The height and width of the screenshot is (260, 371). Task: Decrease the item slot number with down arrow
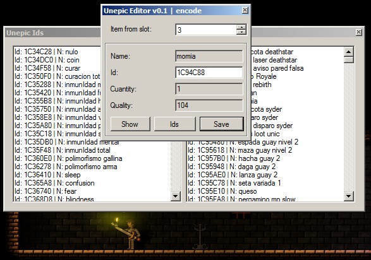pyautogui.click(x=241, y=32)
